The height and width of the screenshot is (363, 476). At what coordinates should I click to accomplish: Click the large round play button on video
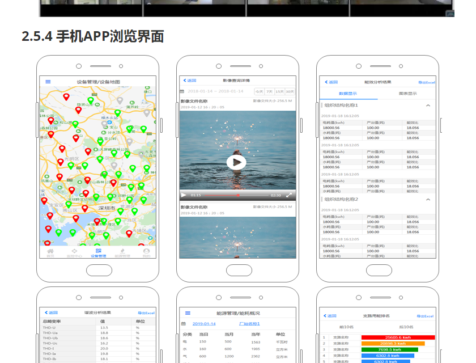[236, 163]
